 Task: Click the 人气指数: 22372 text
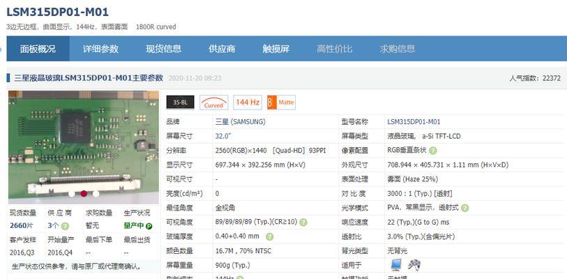coord(535,78)
